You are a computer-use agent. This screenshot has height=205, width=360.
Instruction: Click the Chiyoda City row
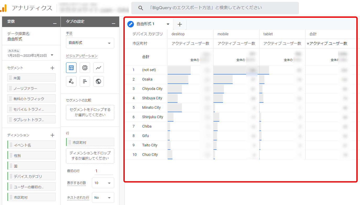(240, 89)
